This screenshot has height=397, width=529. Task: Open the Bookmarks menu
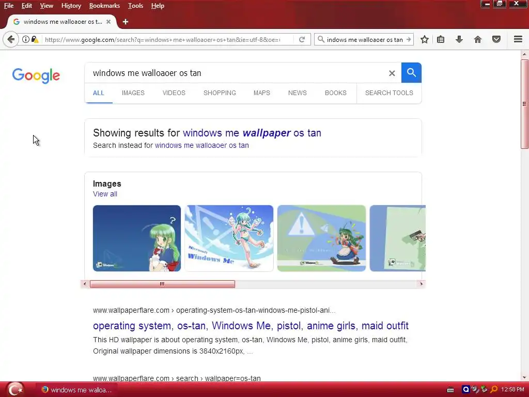pos(104,6)
